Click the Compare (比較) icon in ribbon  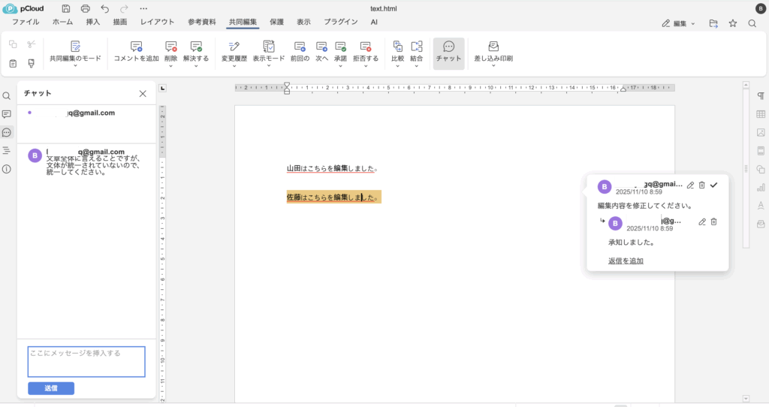[398, 47]
